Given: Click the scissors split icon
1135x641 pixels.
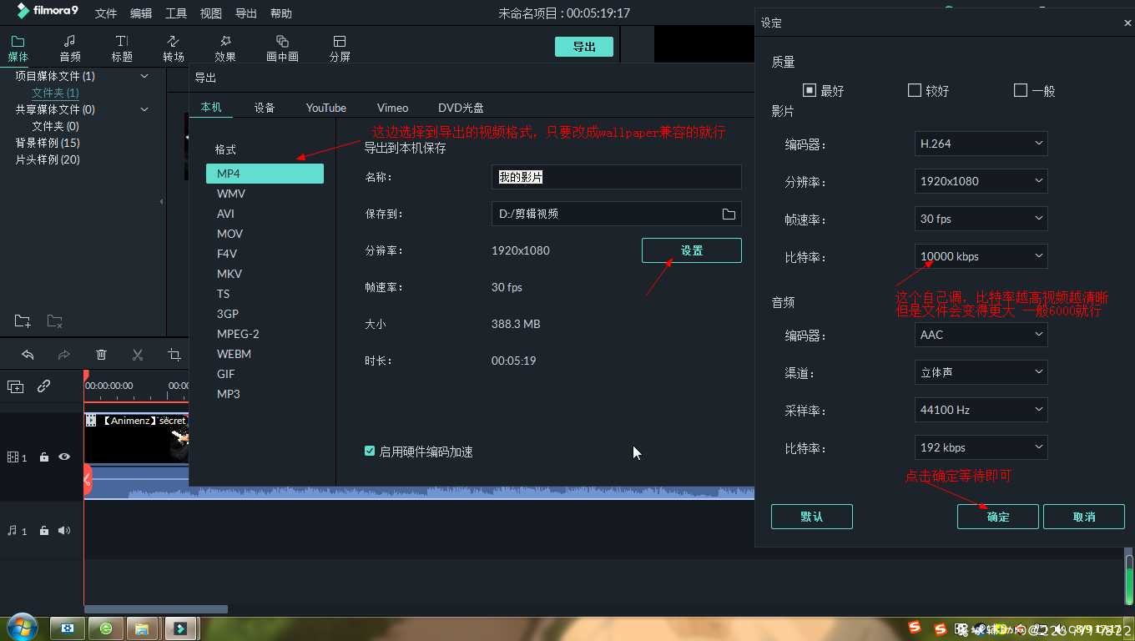Looking at the screenshot, I should (x=138, y=355).
